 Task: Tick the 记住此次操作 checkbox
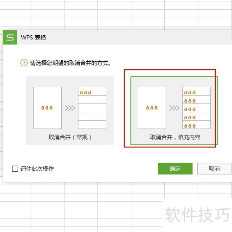(x=15, y=168)
